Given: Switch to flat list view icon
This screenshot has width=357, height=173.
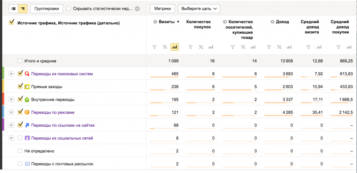Looking at the screenshot, I should click(x=14, y=8).
